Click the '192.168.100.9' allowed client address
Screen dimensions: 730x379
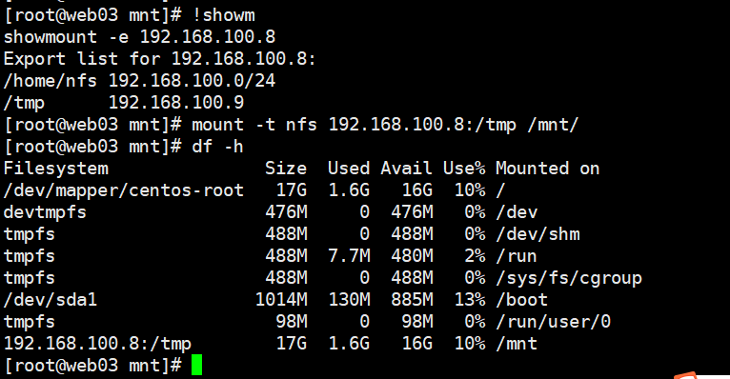pos(176,102)
